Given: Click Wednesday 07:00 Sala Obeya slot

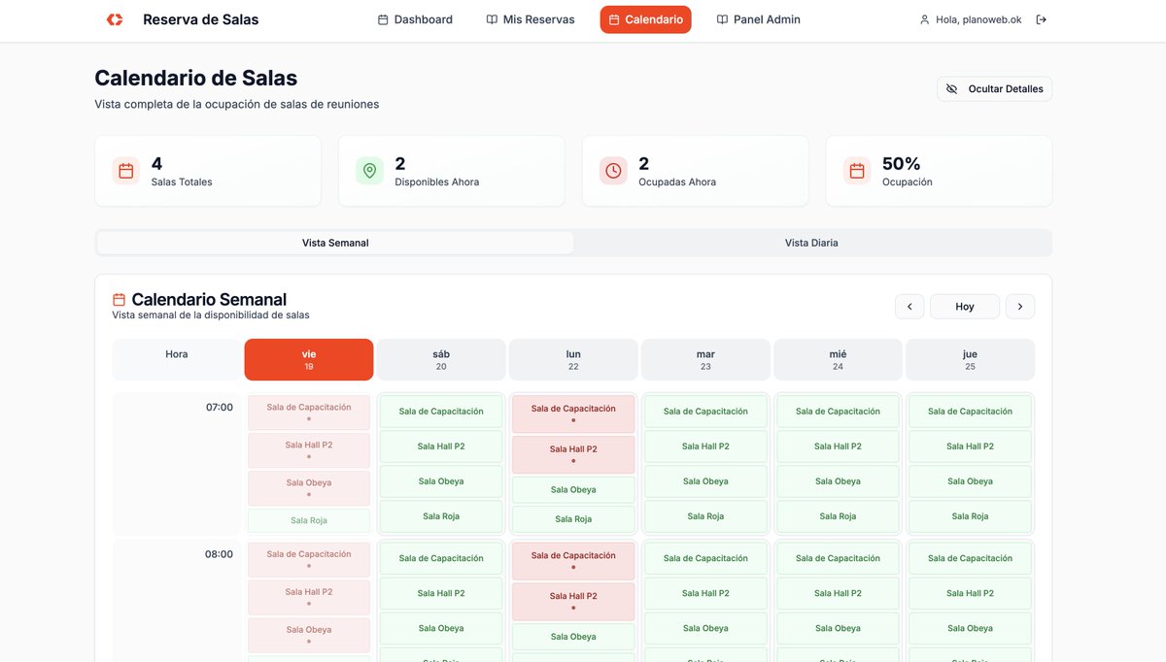Looking at the screenshot, I should (838, 481).
